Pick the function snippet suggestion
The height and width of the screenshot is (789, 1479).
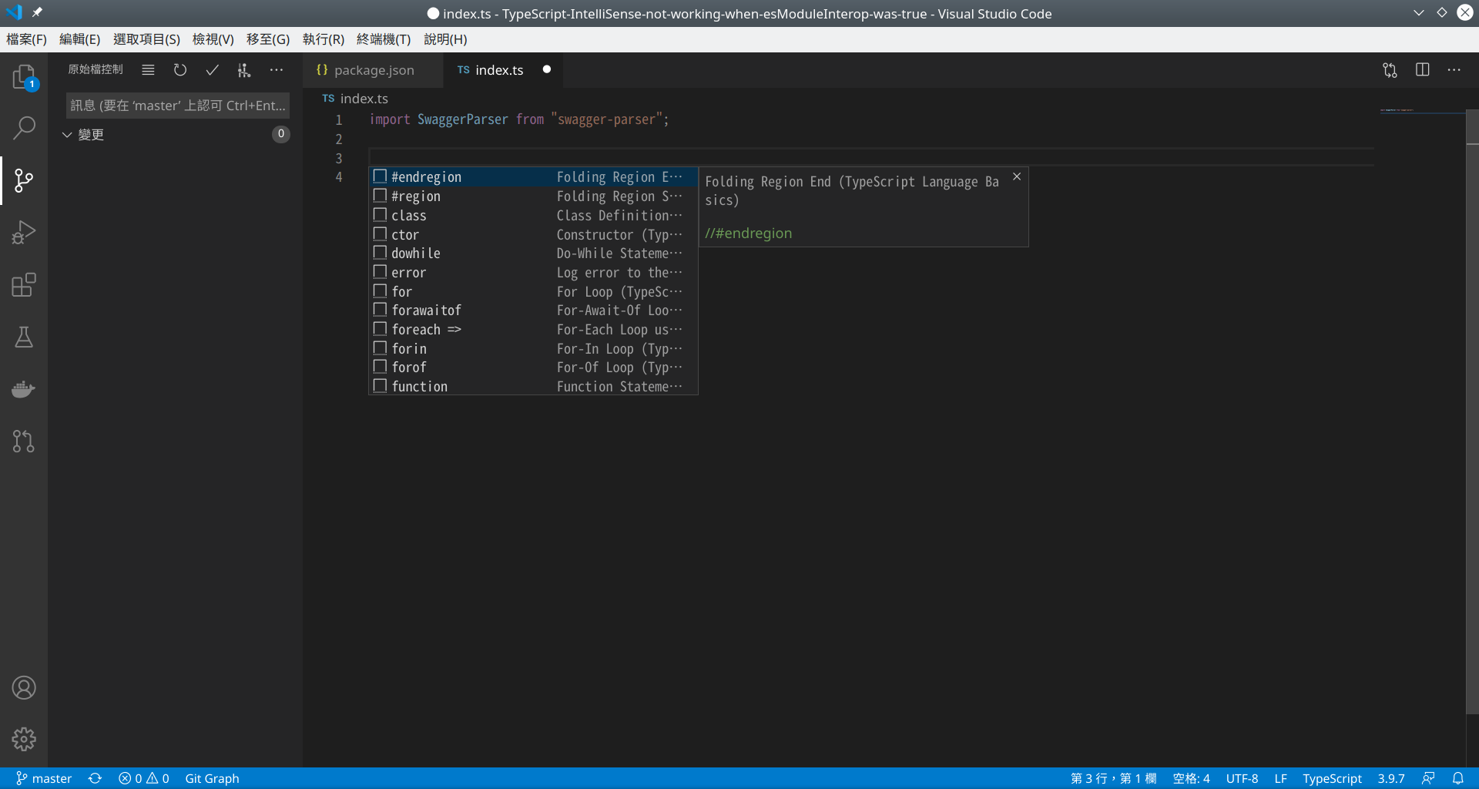(533, 386)
